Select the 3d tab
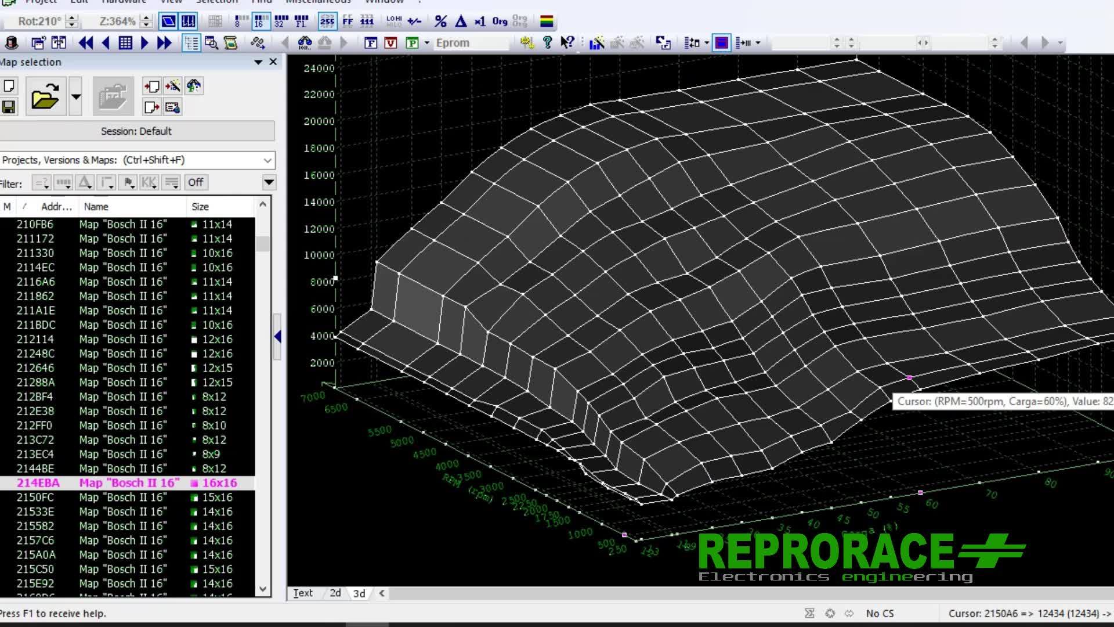Image resolution: width=1114 pixels, height=627 pixels. click(359, 593)
